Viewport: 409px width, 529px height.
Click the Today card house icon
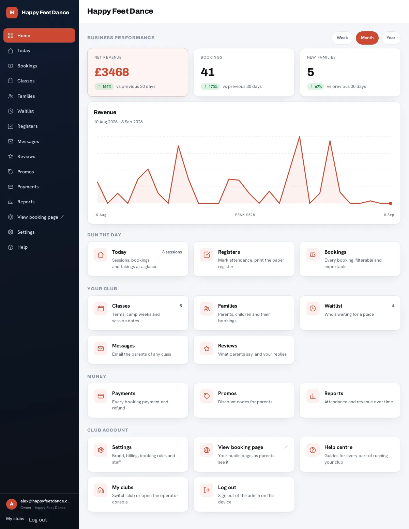pyautogui.click(x=101, y=255)
